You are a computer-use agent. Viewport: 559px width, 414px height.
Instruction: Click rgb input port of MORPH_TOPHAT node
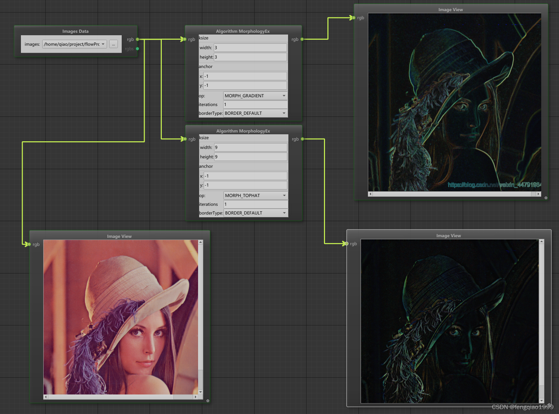coord(185,139)
